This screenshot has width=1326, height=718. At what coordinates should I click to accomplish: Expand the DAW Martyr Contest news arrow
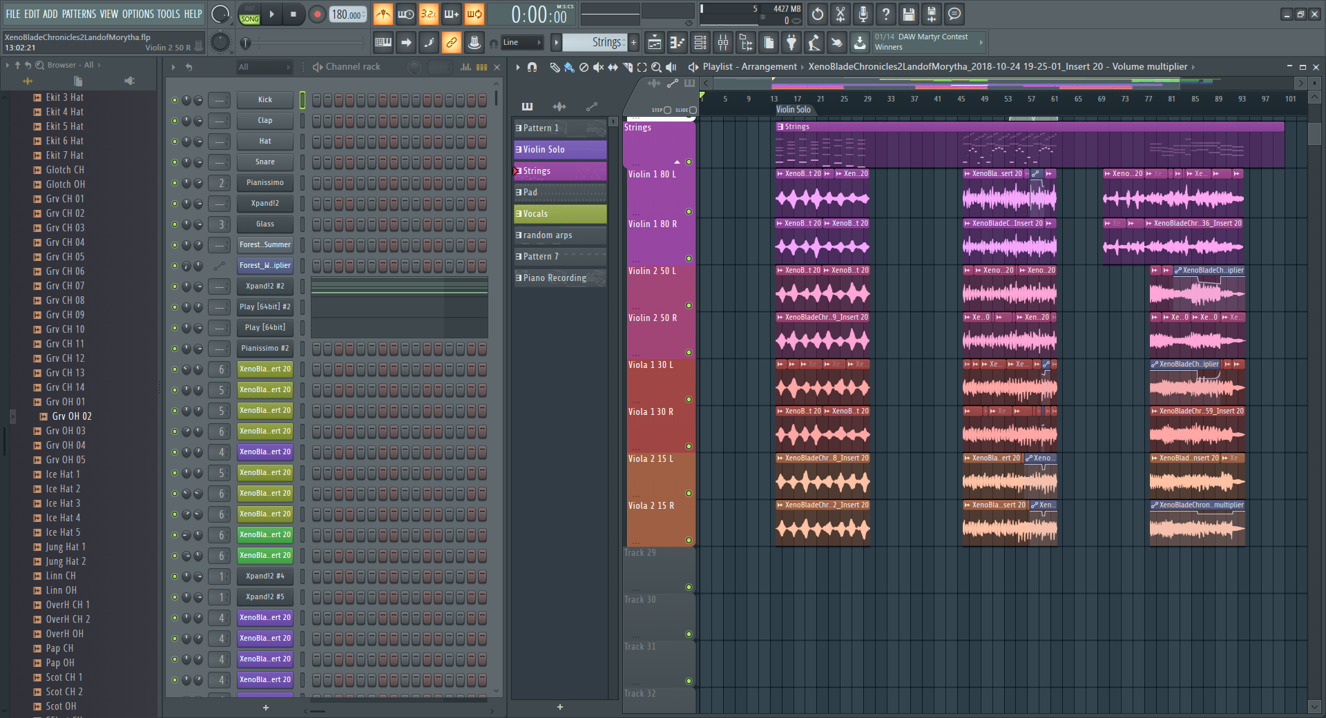(x=981, y=42)
